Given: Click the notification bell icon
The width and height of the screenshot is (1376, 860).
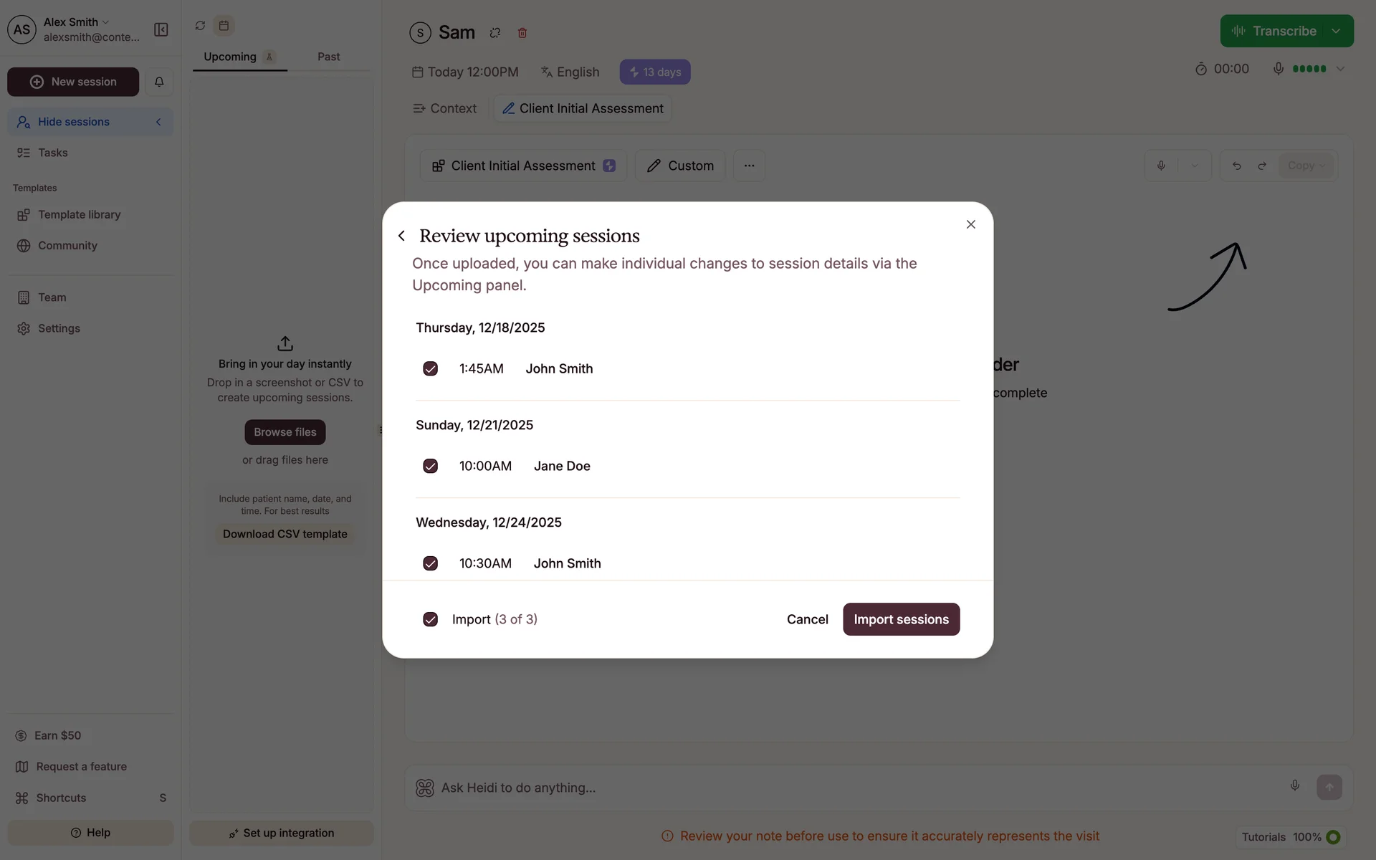Looking at the screenshot, I should coord(159,82).
